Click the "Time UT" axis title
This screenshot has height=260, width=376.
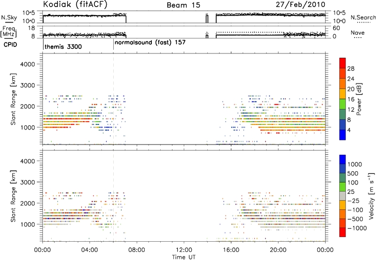tap(184, 257)
